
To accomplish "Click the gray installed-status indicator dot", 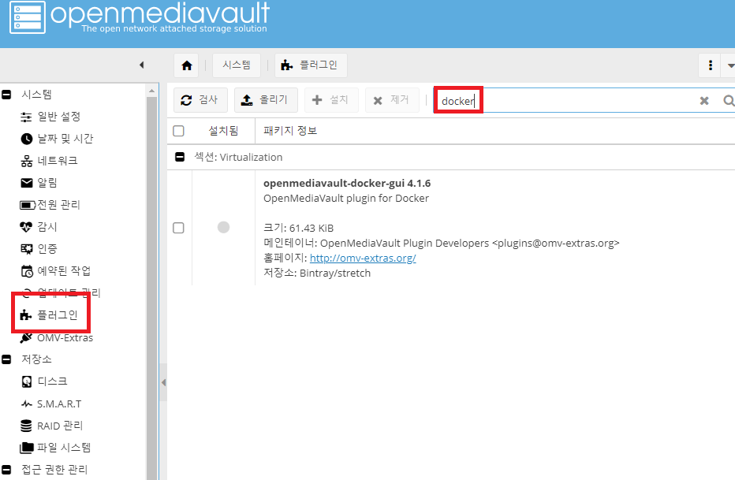I will (x=224, y=227).
